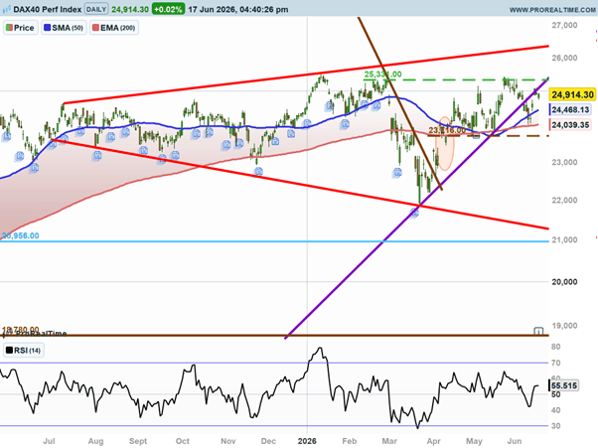
Task: Open the RSI (14) indicator settings
Action: [x=24, y=351]
